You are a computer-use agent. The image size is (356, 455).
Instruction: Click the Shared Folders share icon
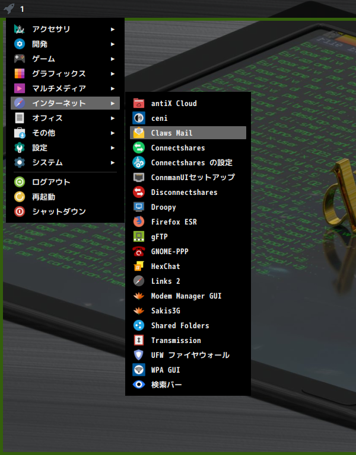tap(139, 325)
